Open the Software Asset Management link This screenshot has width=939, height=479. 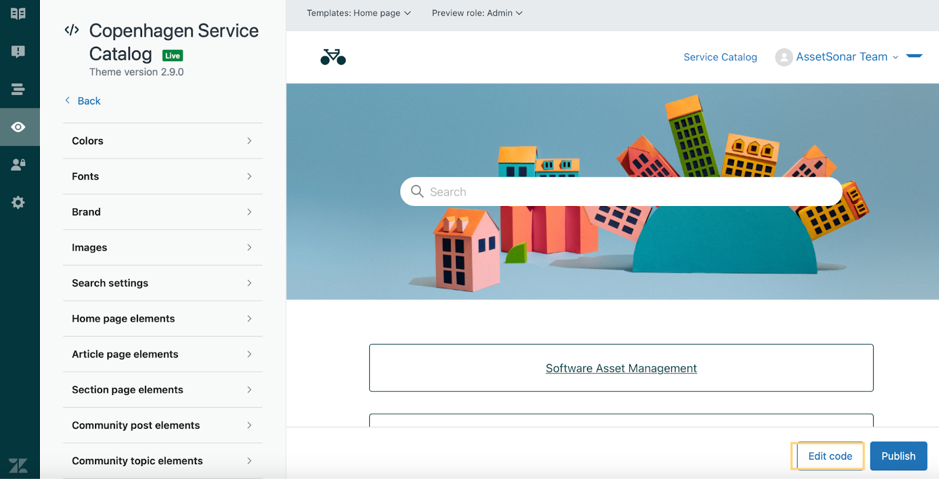pos(622,368)
